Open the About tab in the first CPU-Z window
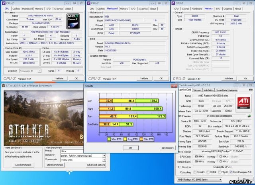Screen dimensions: 255x185 point(68,9)
